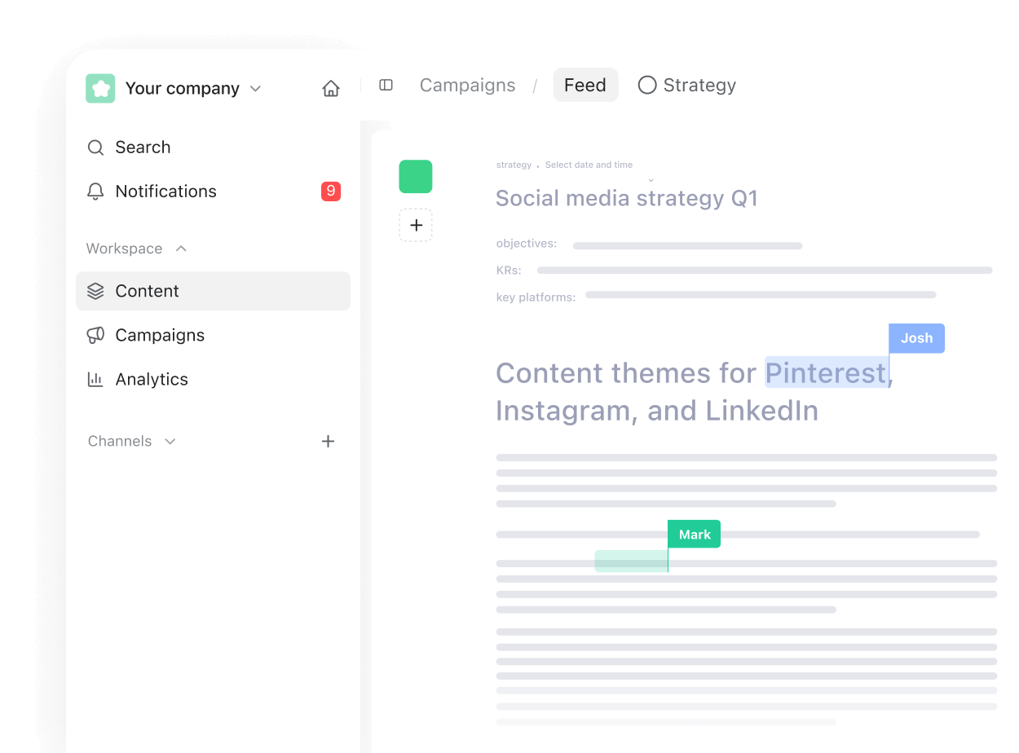Screen dimensions: 1019x753
Task: Click the dashed add block button
Action: coord(416,225)
